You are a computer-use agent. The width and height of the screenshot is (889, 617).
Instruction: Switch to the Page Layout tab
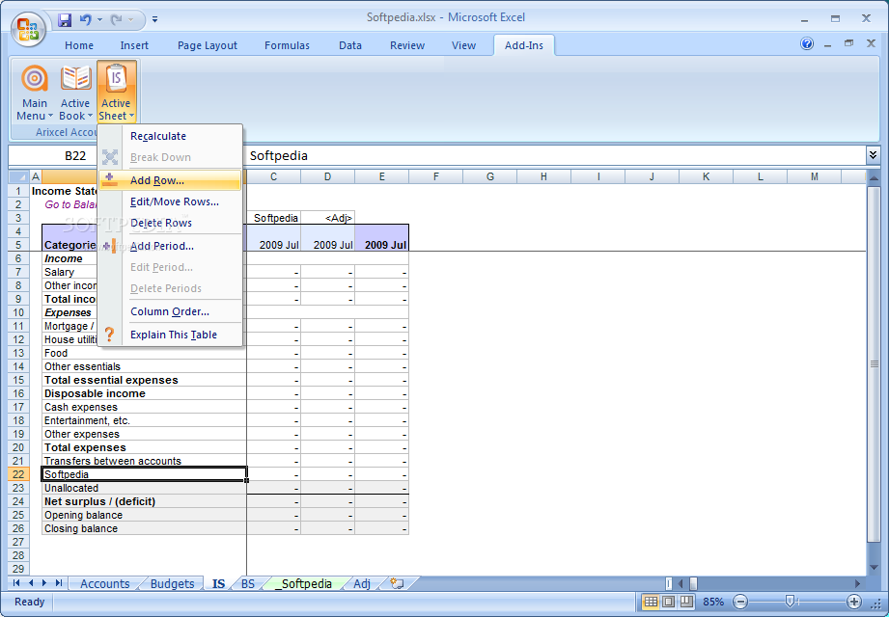click(207, 45)
